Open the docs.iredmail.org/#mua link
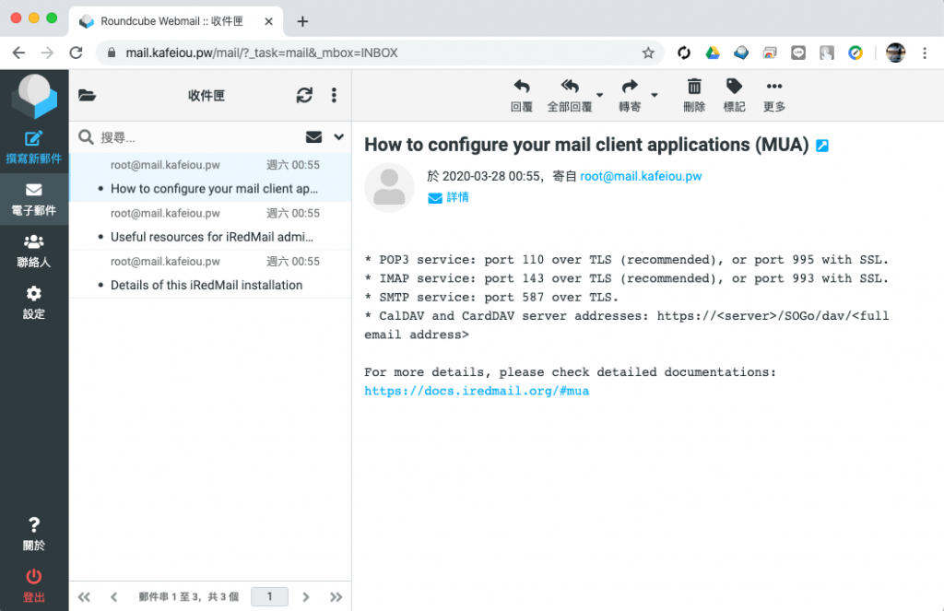 (x=477, y=391)
